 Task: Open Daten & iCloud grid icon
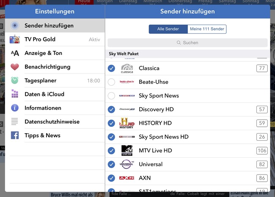(x=15, y=94)
